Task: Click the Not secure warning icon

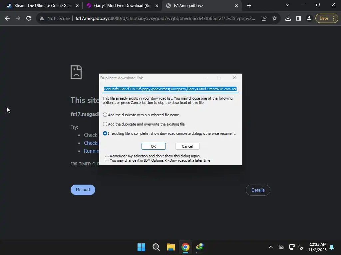Action: (x=42, y=19)
